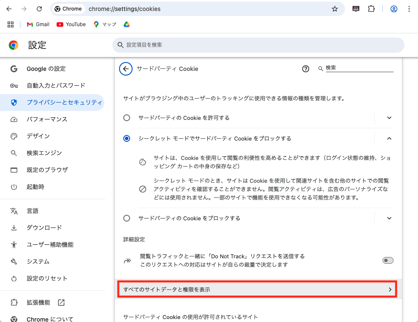Open 自動入力とパスワード in sidebar
The width and height of the screenshot is (418, 322).
(52, 86)
